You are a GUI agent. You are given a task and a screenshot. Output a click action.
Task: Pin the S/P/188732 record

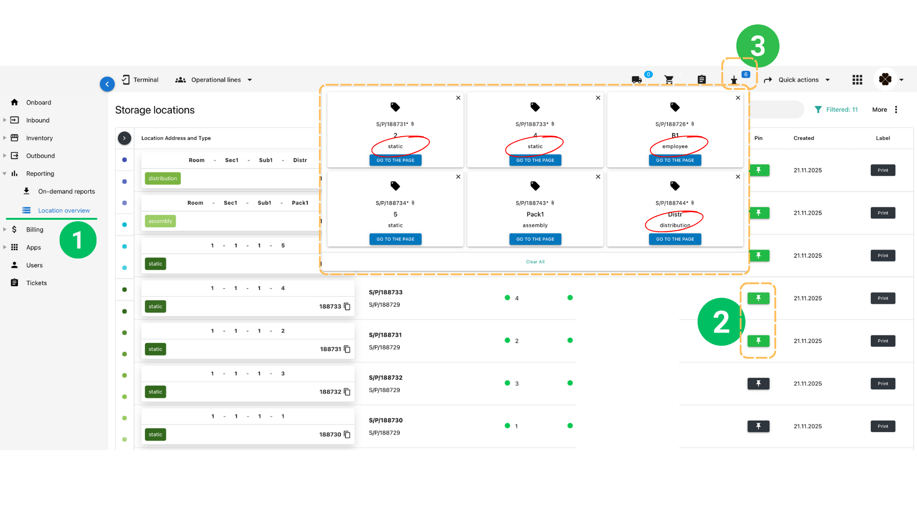click(x=758, y=383)
